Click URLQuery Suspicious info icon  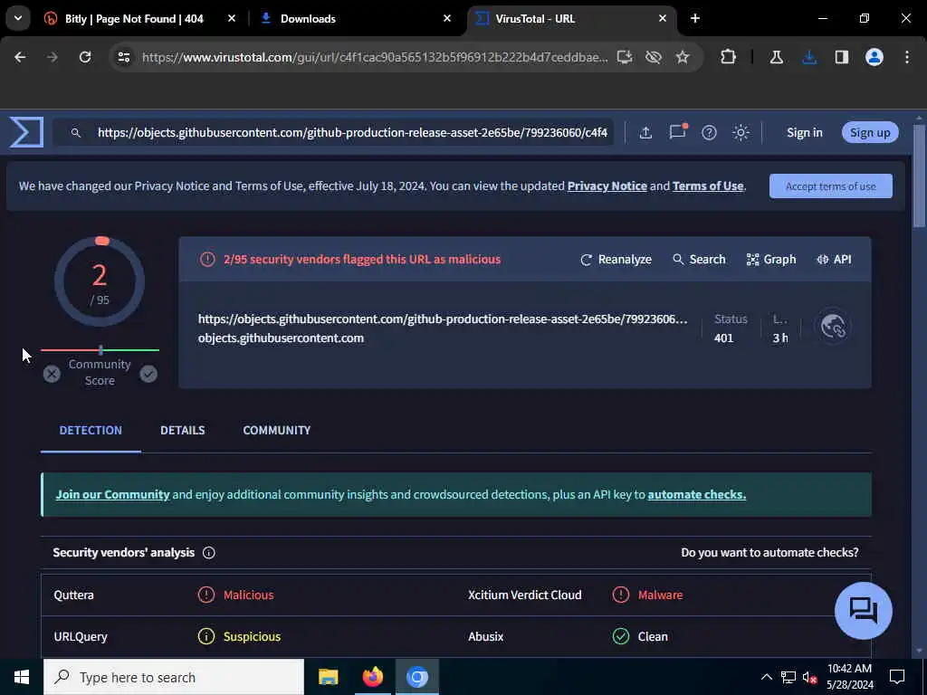tap(205, 636)
